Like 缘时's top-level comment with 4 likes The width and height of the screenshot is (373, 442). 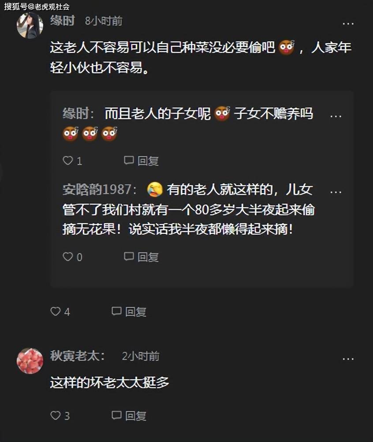(x=56, y=311)
